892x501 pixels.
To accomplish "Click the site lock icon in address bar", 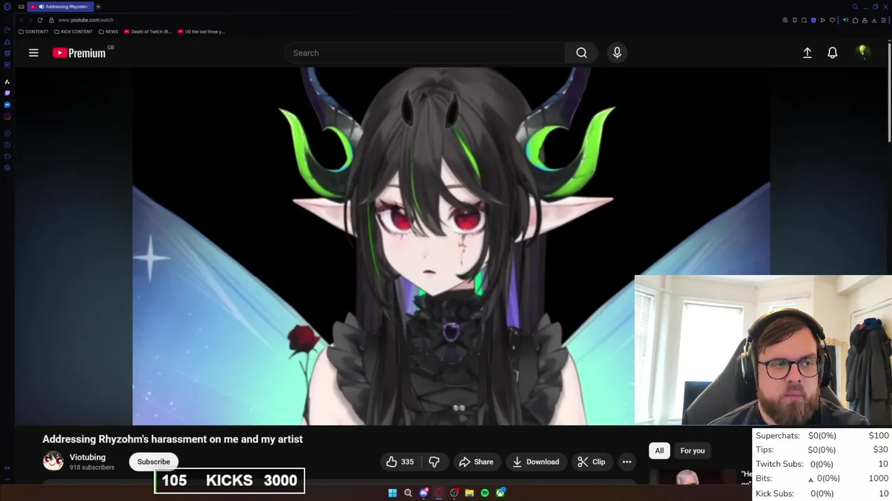I will [x=52, y=20].
